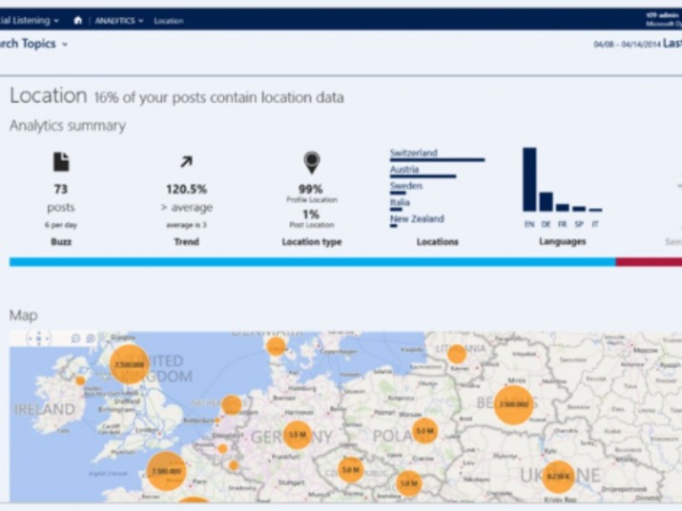The width and height of the screenshot is (682, 511).
Task: Click the Trend arrow icon
Action: point(186,163)
